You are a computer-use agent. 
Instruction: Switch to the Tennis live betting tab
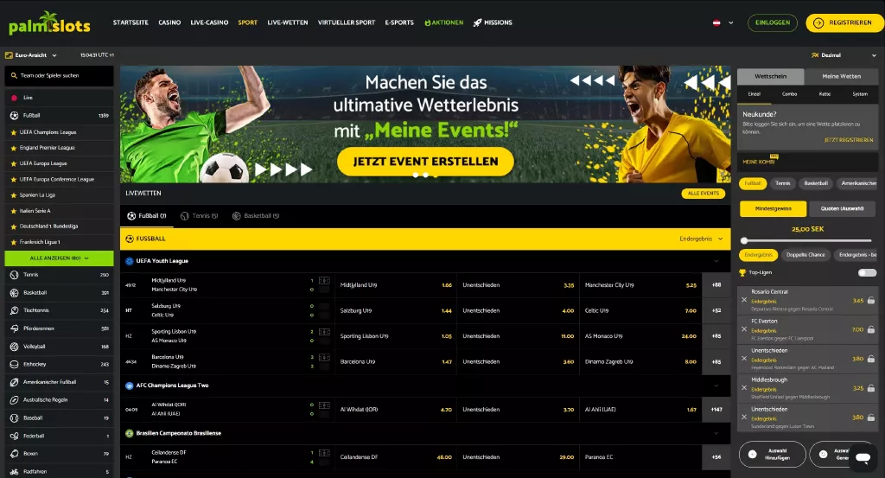[200, 216]
